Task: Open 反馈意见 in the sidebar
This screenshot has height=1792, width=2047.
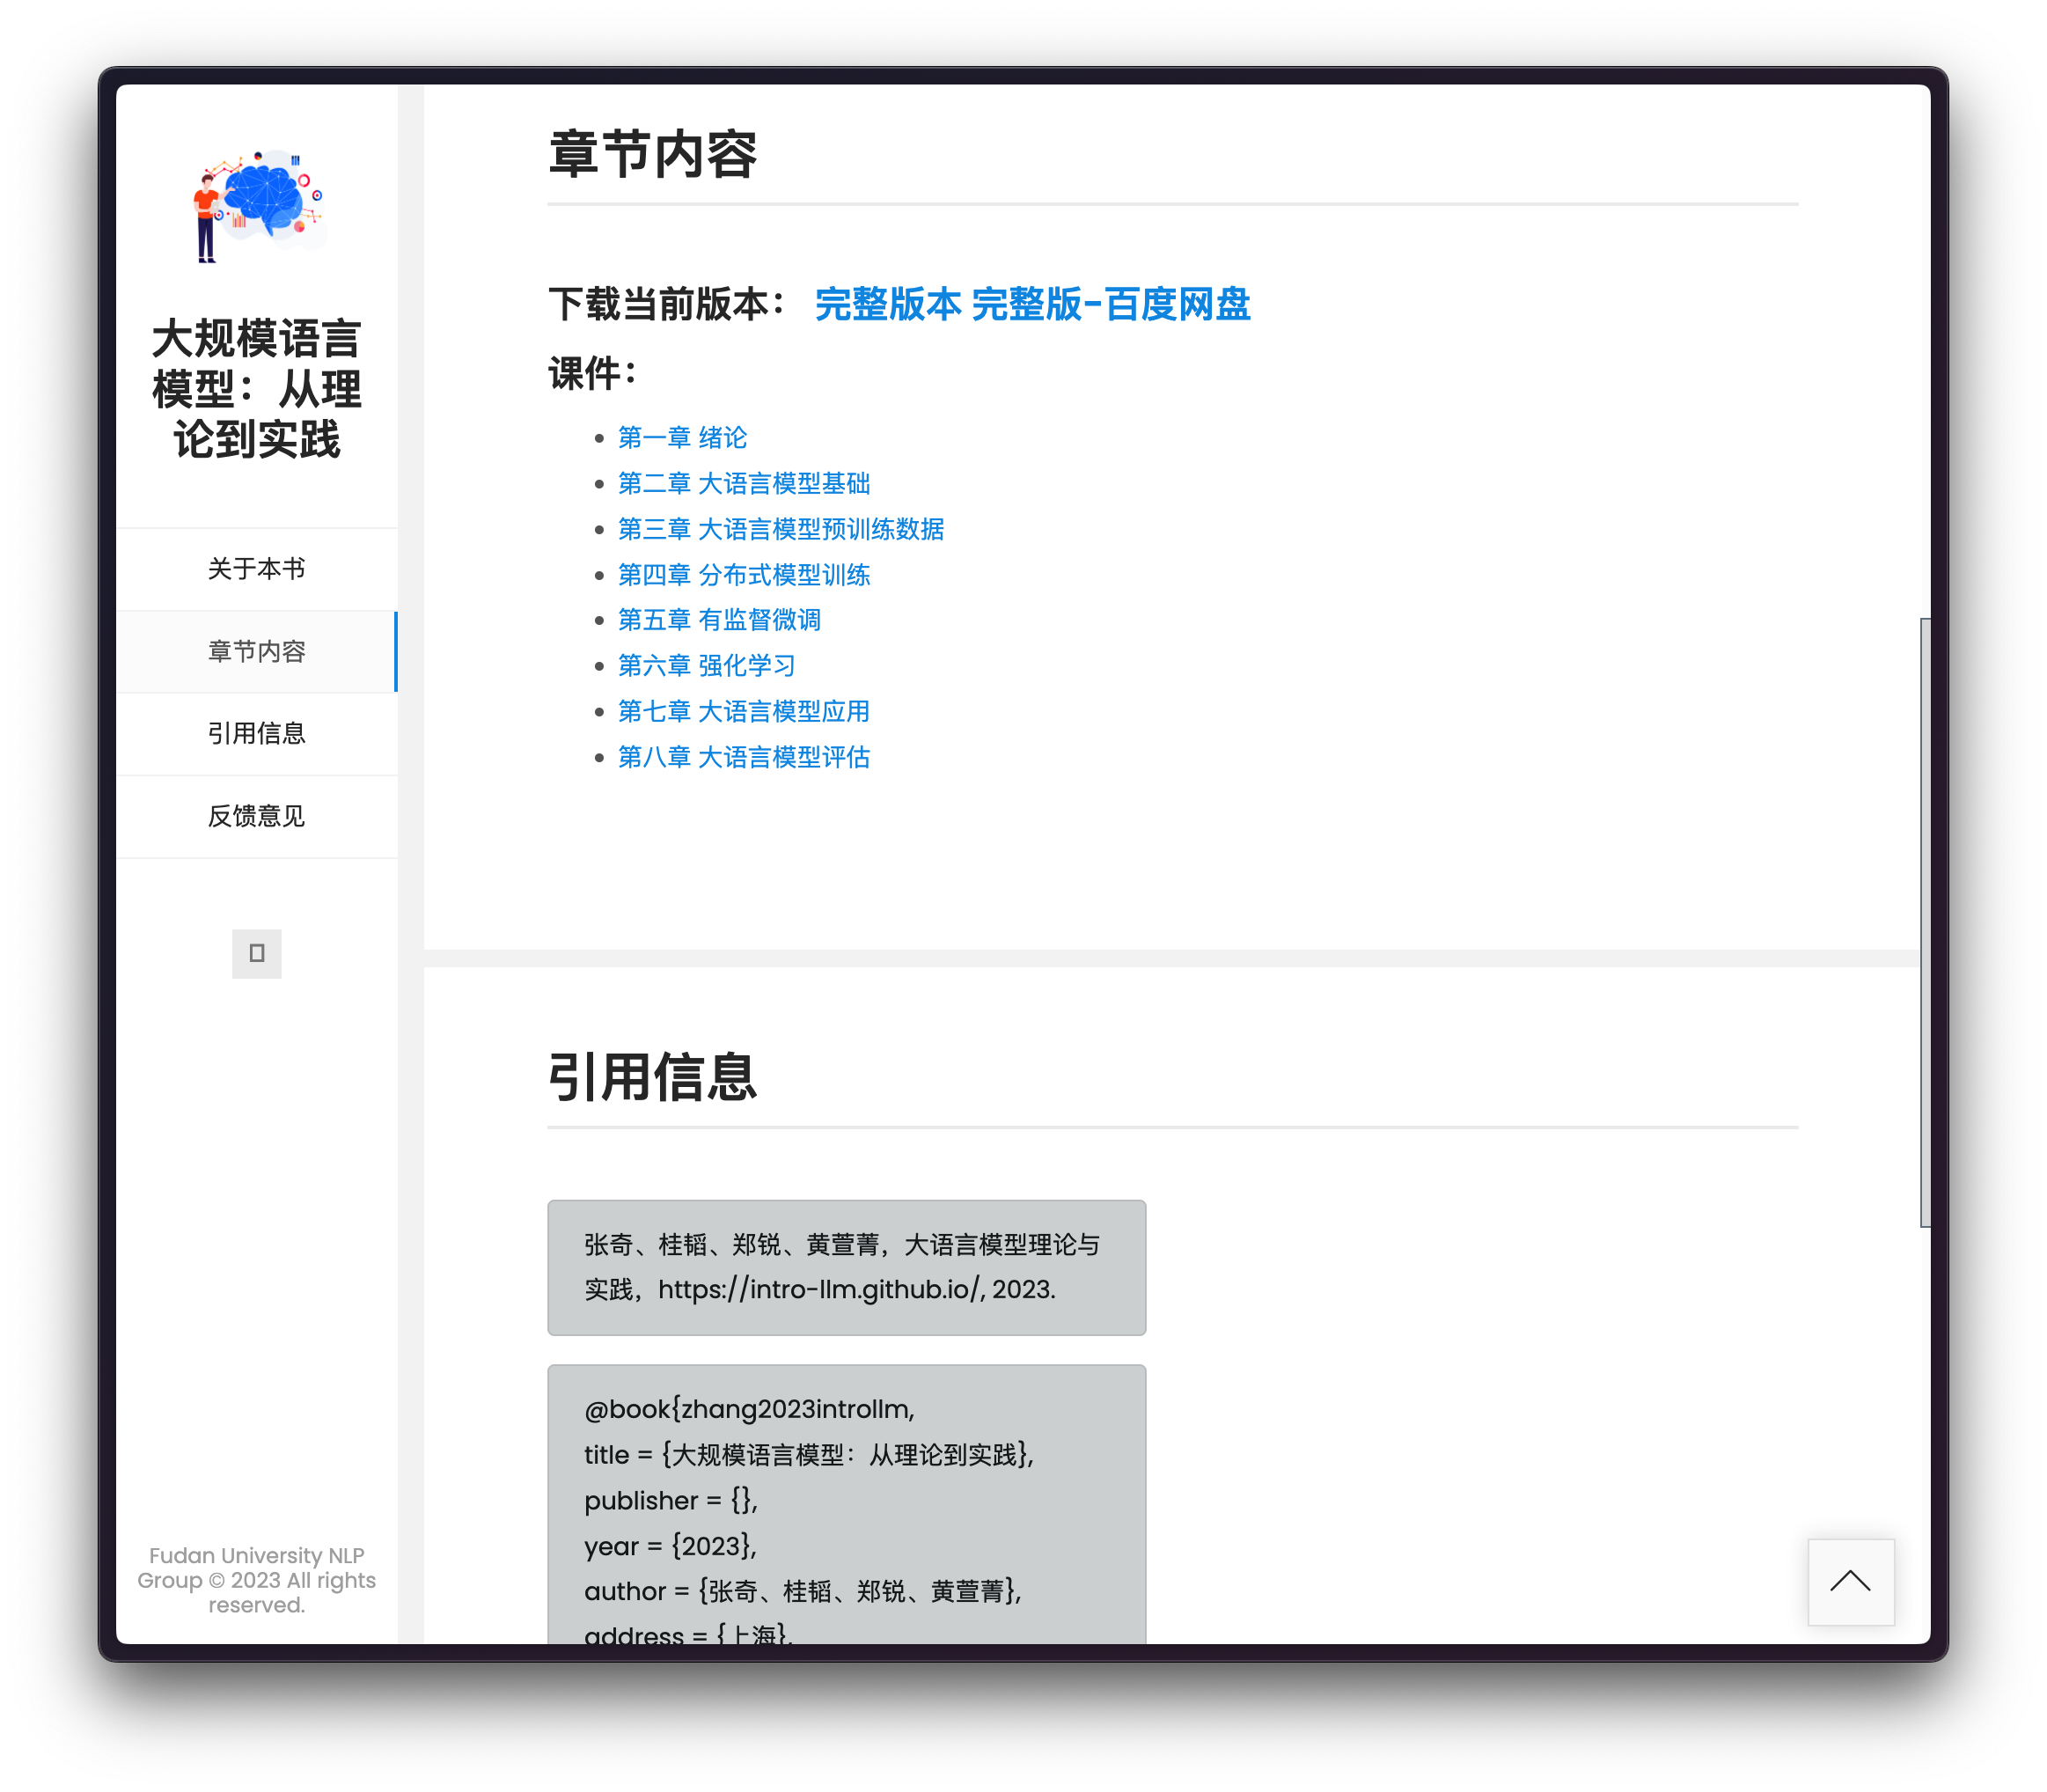Action: point(257,816)
